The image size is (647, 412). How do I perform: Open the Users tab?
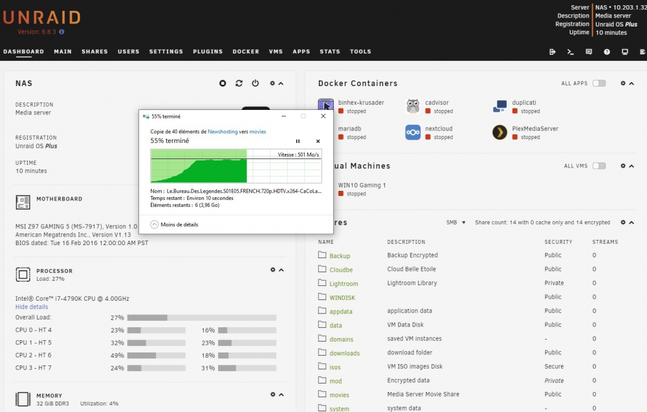128,52
